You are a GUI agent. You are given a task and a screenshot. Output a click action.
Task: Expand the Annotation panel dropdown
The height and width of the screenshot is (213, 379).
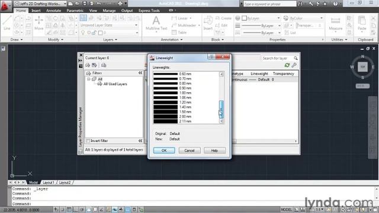coord(172,40)
